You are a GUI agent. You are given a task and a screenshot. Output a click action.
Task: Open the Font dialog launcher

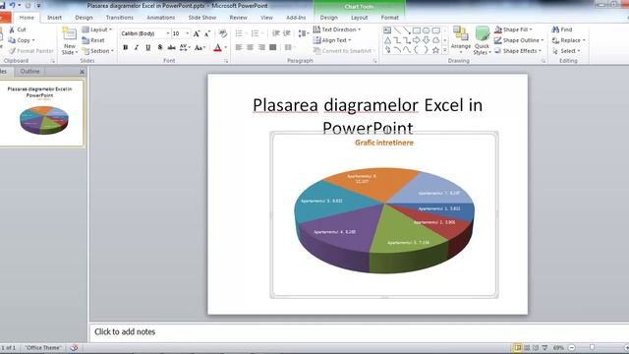pos(226,61)
